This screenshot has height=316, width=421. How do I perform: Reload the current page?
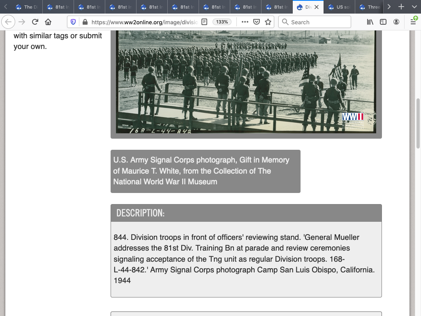tap(35, 22)
